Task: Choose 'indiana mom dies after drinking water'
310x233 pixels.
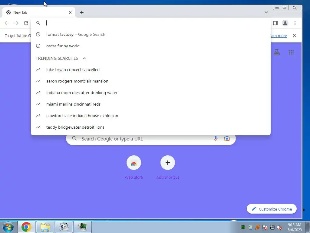Action: (151, 93)
